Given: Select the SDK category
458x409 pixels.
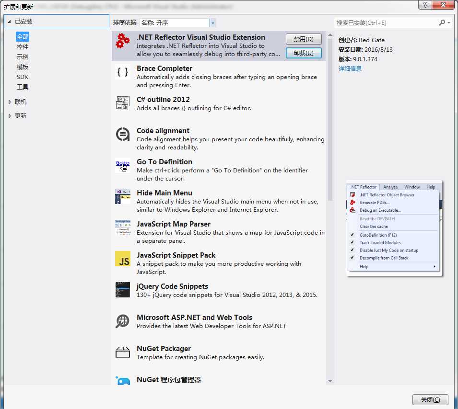Looking at the screenshot, I should (23, 77).
